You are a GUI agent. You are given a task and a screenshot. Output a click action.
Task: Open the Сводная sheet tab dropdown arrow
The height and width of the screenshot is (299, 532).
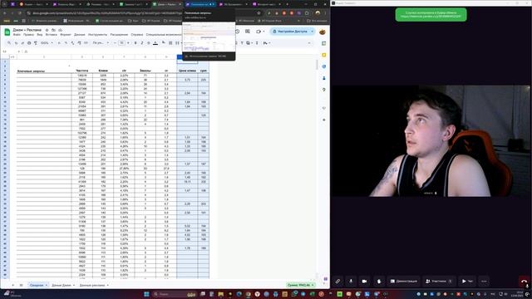point(47,285)
